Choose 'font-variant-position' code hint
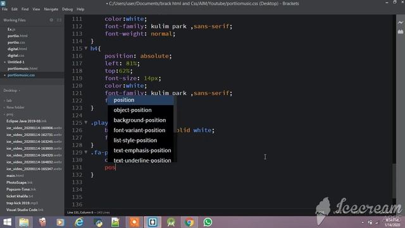This screenshot has height=228, width=405. point(140,130)
